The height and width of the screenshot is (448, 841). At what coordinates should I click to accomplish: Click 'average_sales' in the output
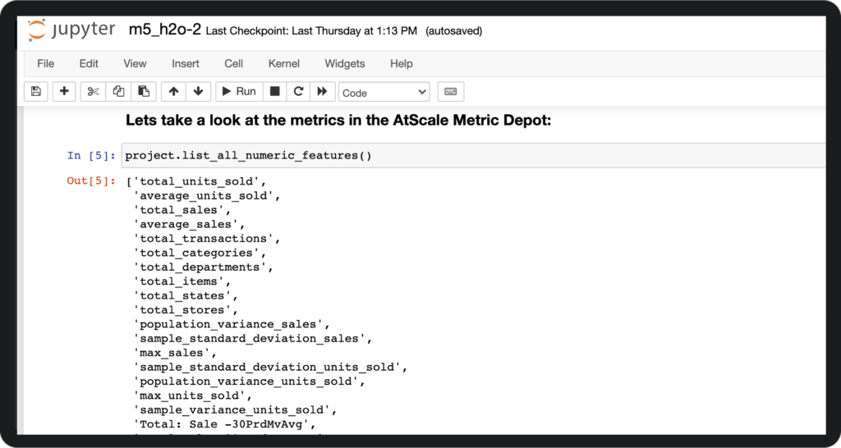tap(186, 225)
